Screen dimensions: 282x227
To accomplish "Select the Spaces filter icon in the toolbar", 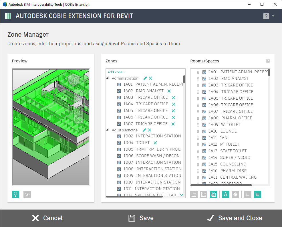I will 204,194.
